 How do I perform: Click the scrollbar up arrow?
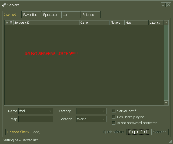click(166, 23)
